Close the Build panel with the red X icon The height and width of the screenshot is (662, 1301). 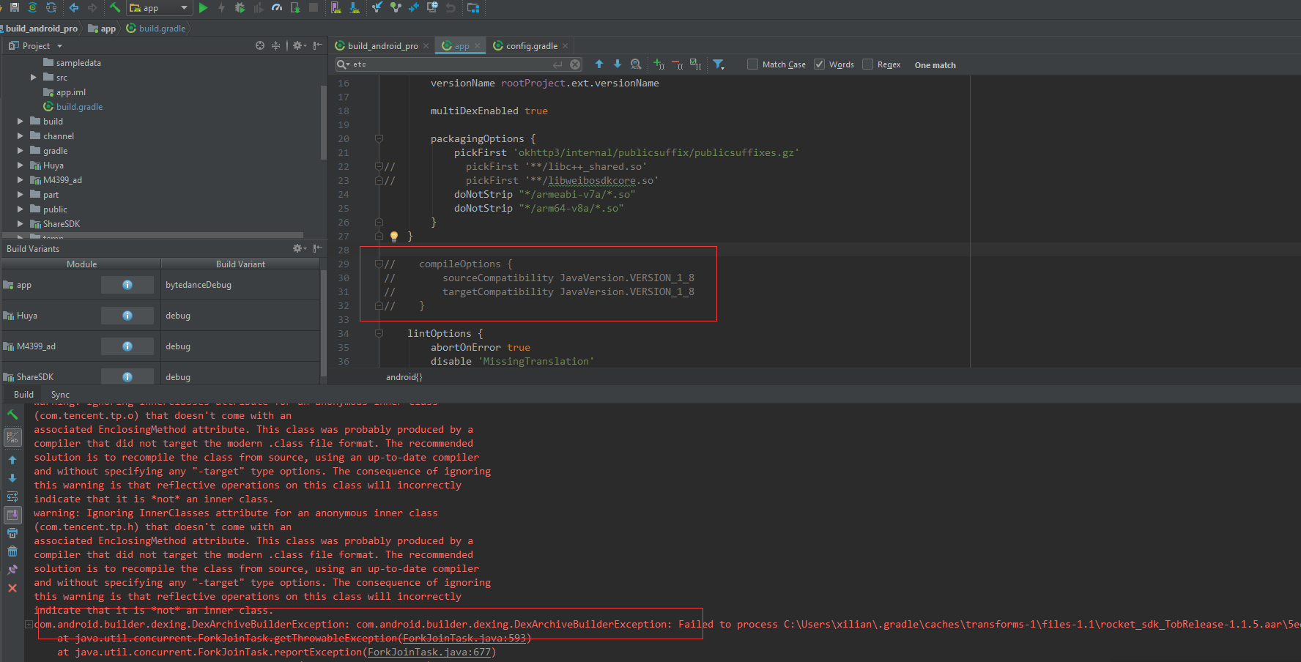[x=12, y=588]
